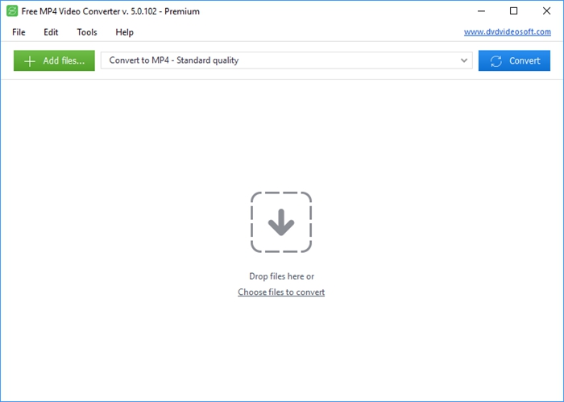The image size is (564, 402).
Task: Visit the www.dvdvideosoft.com link
Action: 507,31
